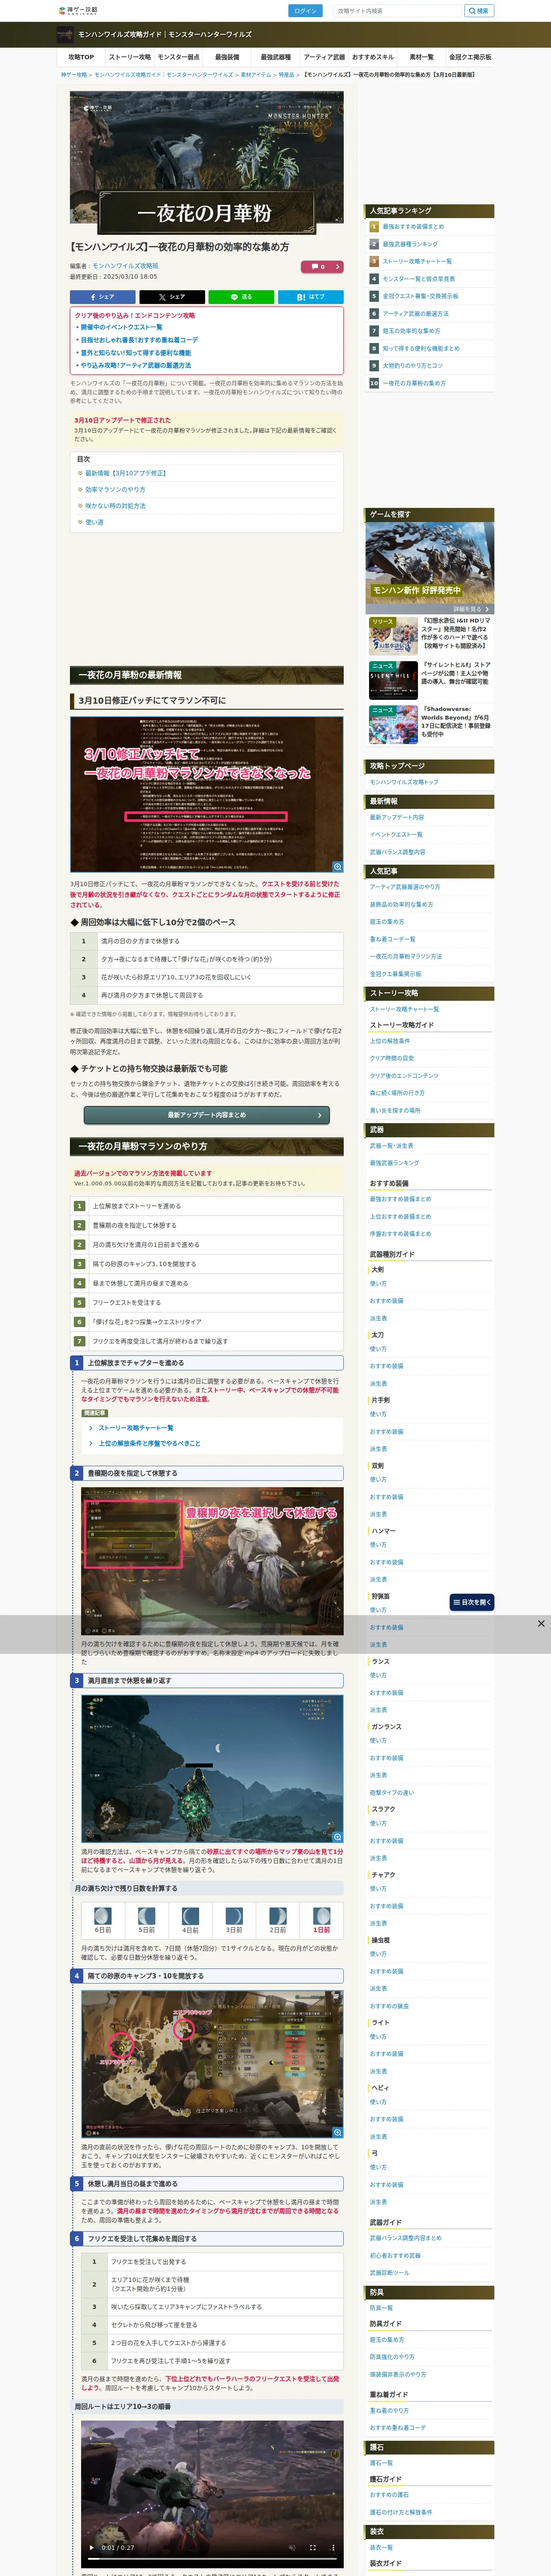Open the モンスター弱点 nav tab
The image size is (551, 2576).
click(178, 57)
